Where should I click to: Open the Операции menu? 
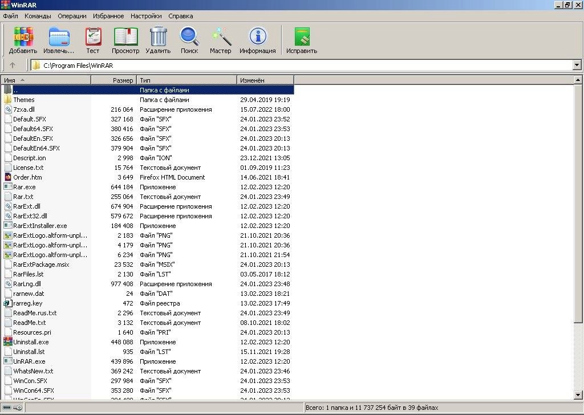pyautogui.click(x=72, y=16)
